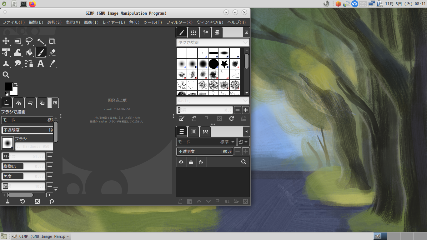Viewport: 427px width, 240px height.
Task: Open the ファイル(F) menu
Action: (13, 22)
